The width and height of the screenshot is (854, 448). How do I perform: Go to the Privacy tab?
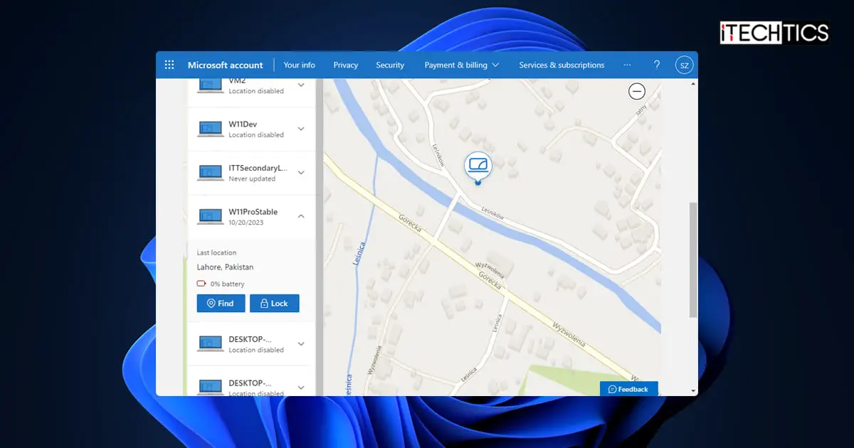pyautogui.click(x=346, y=65)
